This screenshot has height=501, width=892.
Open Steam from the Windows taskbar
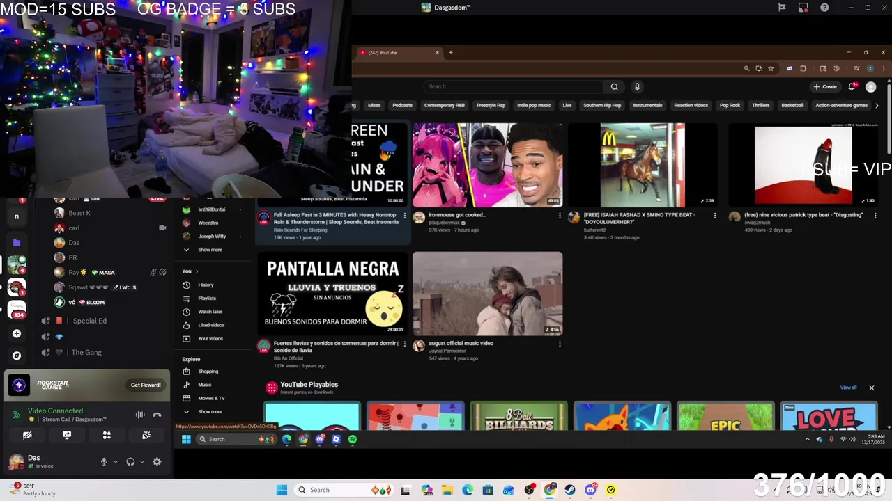point(569,490)
